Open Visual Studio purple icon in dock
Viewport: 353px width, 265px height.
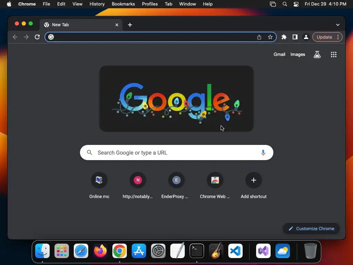click(263, 251)
